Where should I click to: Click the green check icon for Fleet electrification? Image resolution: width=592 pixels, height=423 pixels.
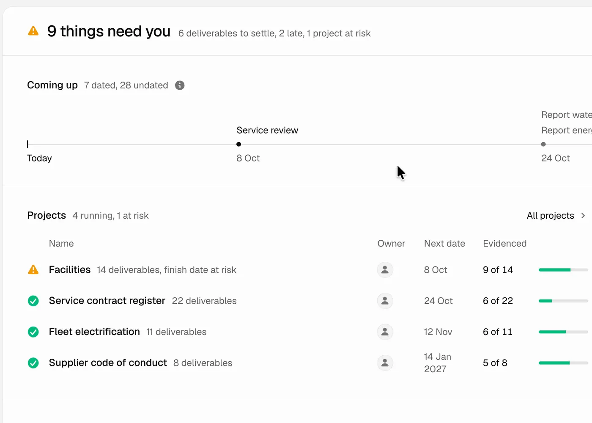click(33, 332)
